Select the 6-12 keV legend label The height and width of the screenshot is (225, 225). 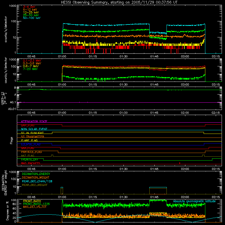coord(30,10)
